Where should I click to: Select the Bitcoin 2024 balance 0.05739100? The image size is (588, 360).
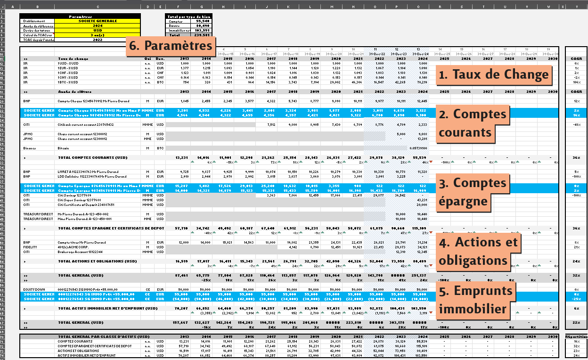417,148
